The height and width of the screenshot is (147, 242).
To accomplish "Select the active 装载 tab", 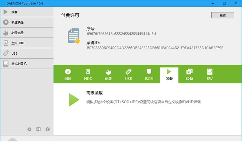I will tap(169, 75).
